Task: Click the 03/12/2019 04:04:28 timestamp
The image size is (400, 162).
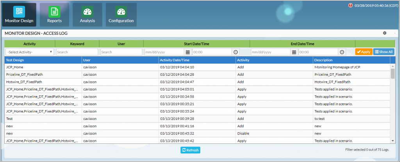Action: [177, 75]
